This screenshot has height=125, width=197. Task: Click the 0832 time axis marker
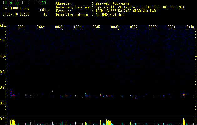(x=40, y=27)
